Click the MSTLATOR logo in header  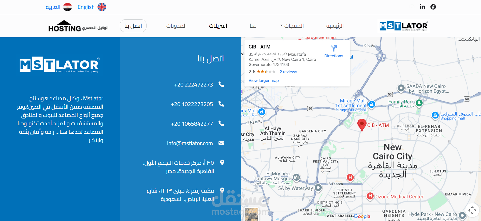point(404,26)
